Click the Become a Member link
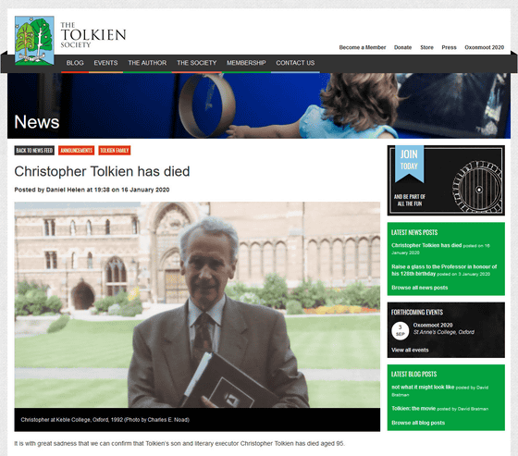This screenshot has height=456, width=518. (363, 47)
